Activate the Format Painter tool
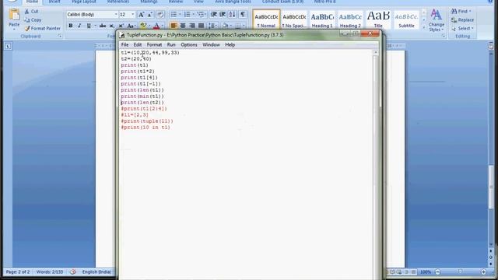 [42, 28]
